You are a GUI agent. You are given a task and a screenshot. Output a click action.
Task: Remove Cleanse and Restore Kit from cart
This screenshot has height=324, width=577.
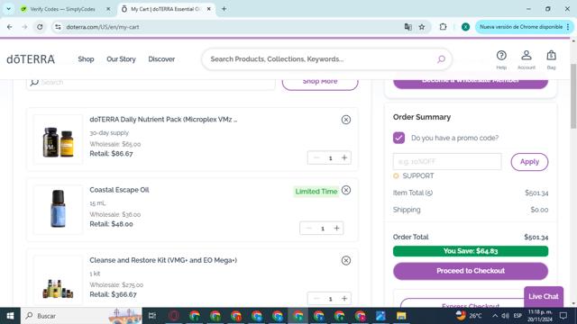[346, 260]
